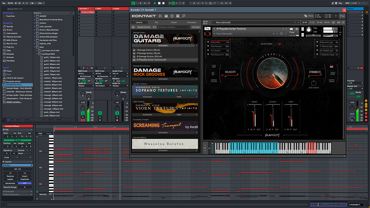
Task: Start playback with the green play button
Action: pos(155,3)
